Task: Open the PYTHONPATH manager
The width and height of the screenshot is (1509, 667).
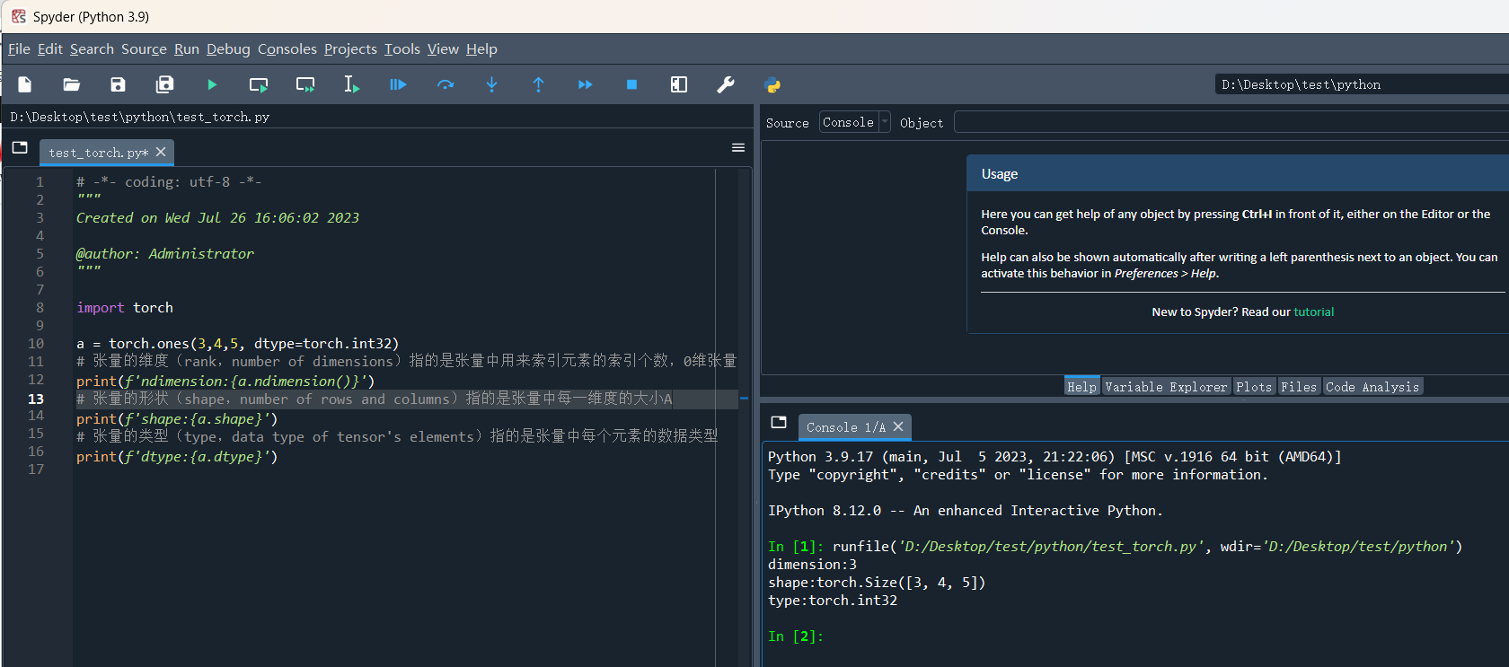Action: pos(772,85)
